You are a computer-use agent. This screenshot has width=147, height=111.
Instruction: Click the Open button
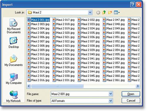tap(131, 94)
